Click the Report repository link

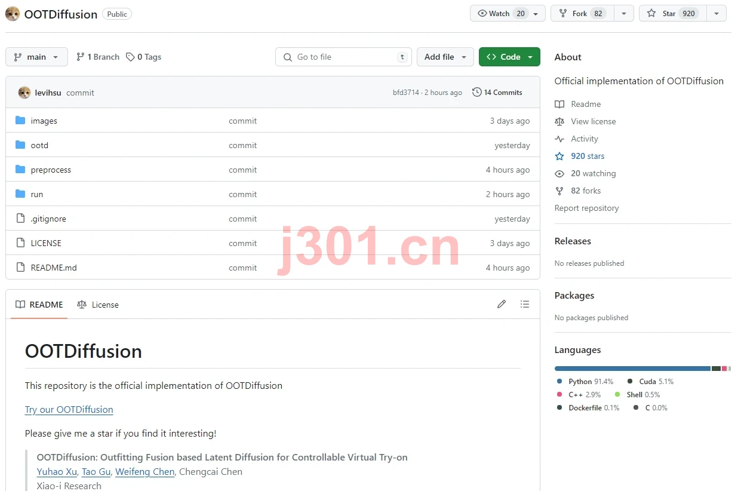(586, 208)
